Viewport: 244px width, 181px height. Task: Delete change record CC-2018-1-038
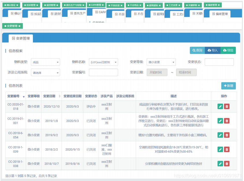tap(227, 164)
